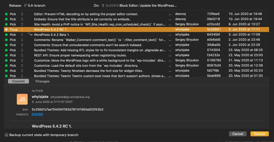Click 'Backup current state with temporary branch' label
This screenshot has height=142, width=274.
44,135
